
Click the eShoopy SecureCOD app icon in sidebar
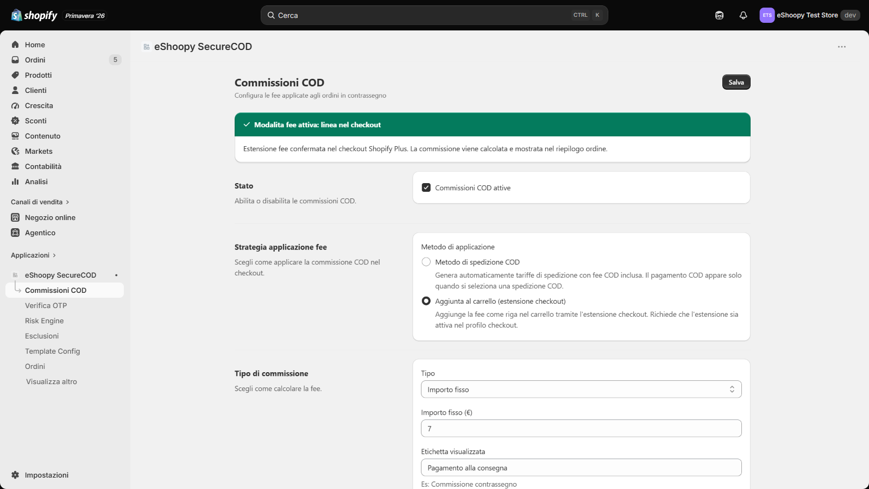coord(15,275)
